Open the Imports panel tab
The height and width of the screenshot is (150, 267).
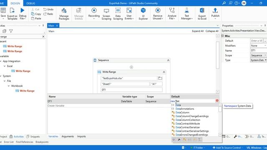click(x=81, y=136)
